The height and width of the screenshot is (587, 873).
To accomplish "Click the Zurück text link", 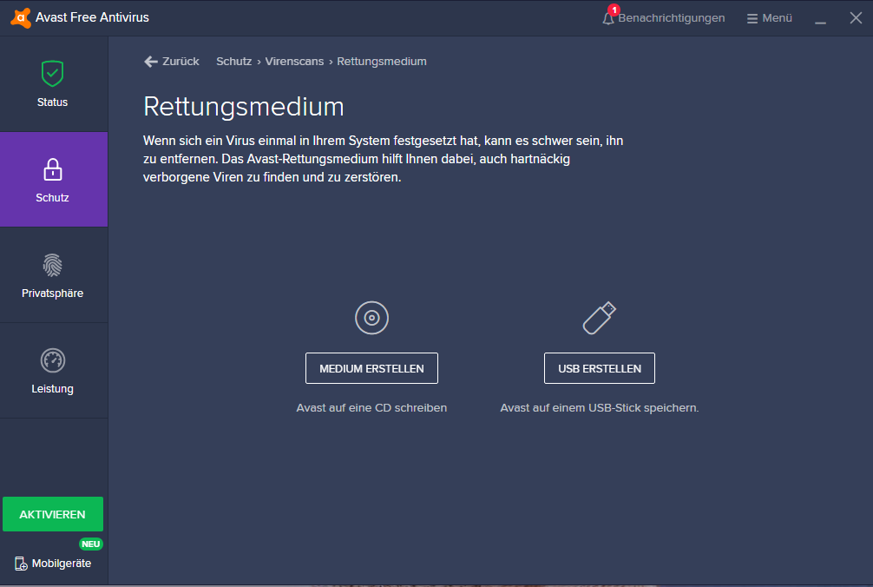I will 181,62.
